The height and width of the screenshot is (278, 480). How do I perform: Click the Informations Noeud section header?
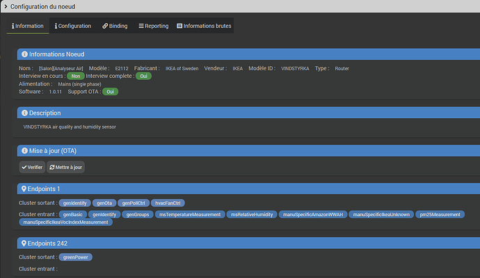coord(248,54)
